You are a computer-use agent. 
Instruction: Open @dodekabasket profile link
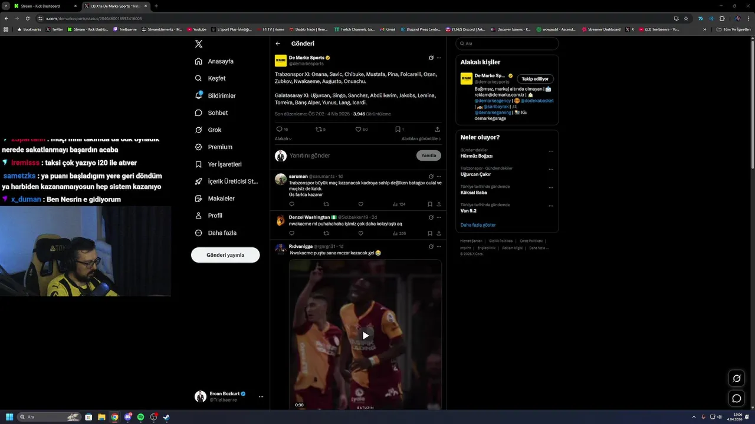[x=537, y=101]
